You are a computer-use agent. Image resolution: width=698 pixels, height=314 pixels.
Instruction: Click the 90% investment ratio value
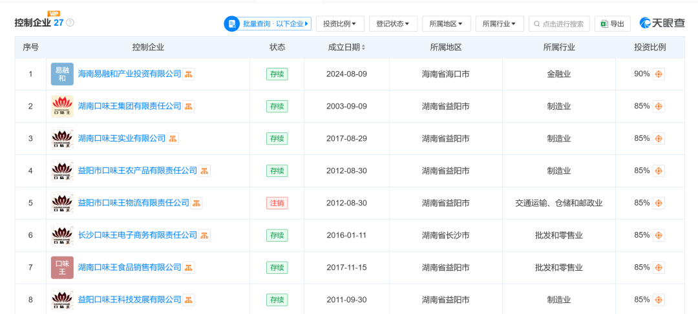click(x=642, y=74)
